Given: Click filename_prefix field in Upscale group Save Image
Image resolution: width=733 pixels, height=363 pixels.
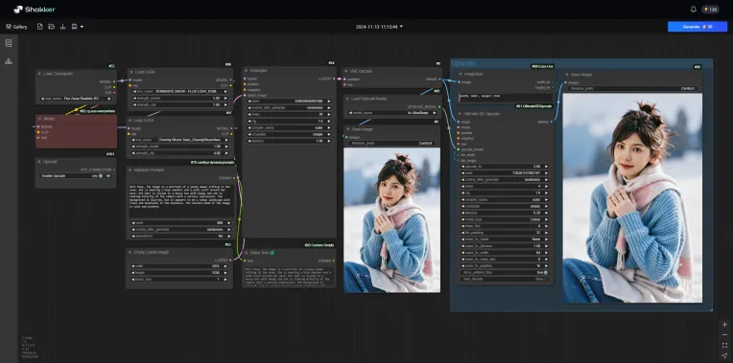Looking at the screenshot, I should point(632,88).
